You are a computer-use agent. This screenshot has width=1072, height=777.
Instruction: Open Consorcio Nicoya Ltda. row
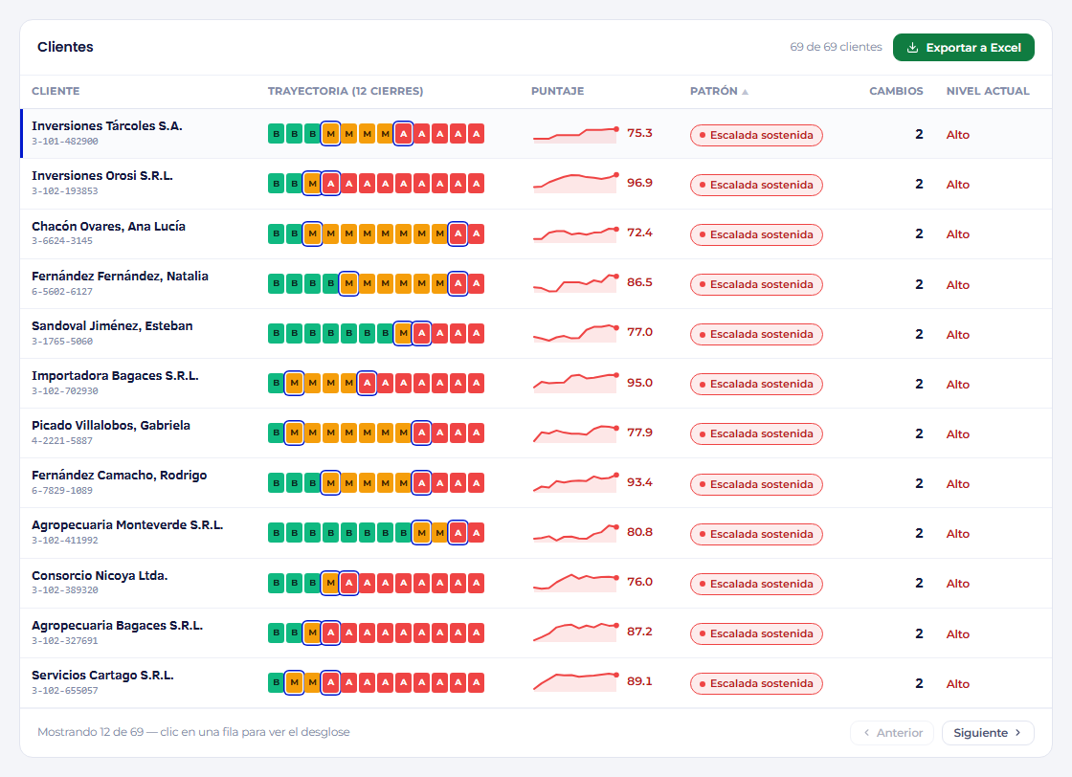(x=536, y=583)
